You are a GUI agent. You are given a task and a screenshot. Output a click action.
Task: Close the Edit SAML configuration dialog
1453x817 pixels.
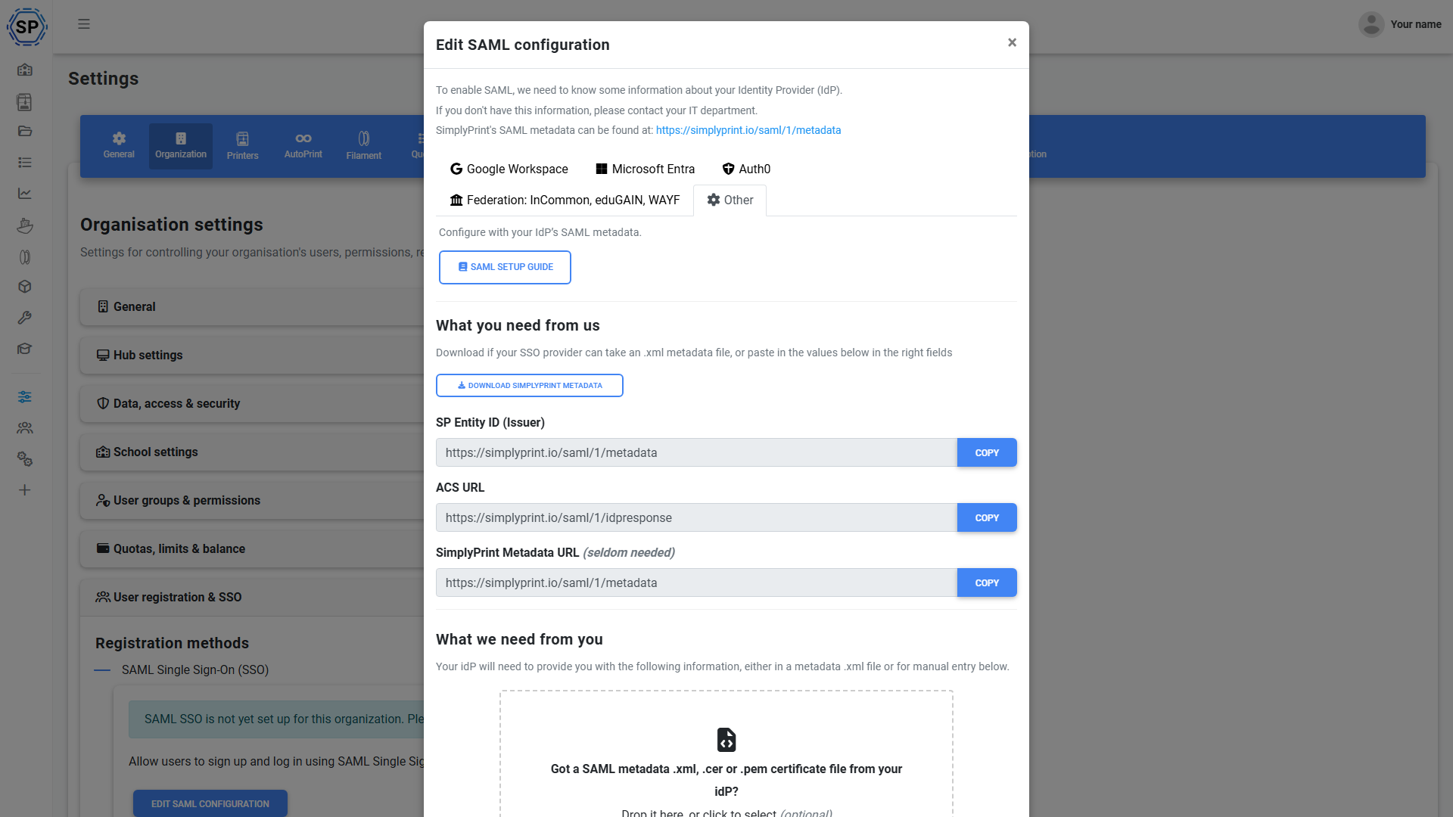pyautogui.click(x=1012, y=43)
